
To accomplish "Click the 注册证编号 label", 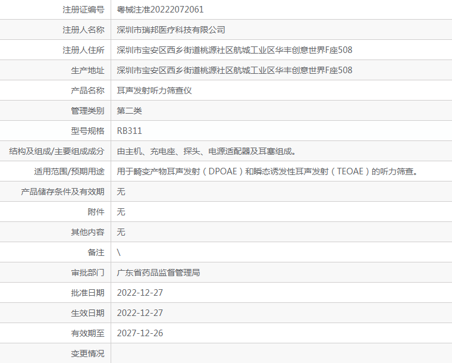I will click(x=83, y=10).
